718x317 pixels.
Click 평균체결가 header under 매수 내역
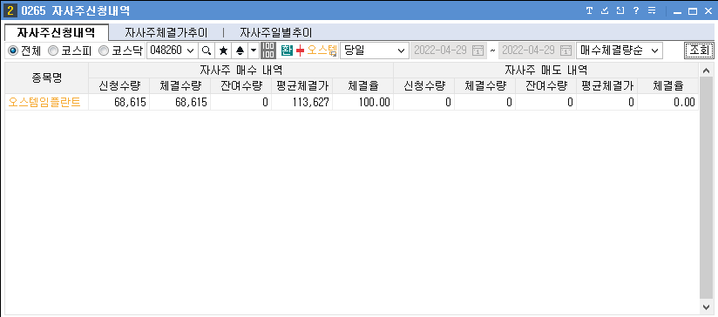[x=301, y=85]
